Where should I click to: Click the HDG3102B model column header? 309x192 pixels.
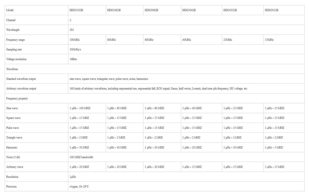point(76,10)
